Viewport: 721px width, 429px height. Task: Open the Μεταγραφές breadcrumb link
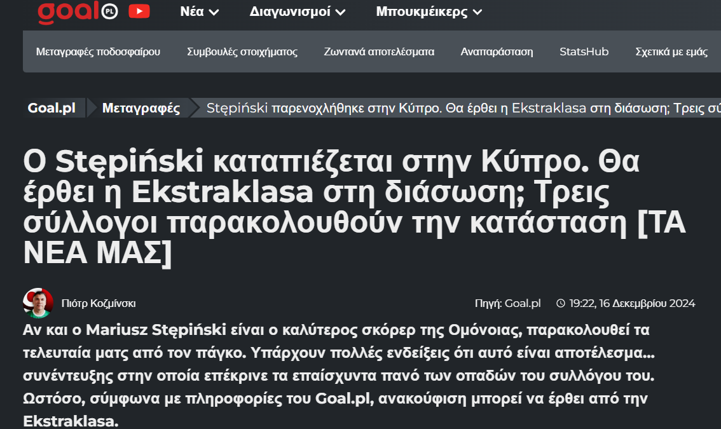click(x=141, y=108)
